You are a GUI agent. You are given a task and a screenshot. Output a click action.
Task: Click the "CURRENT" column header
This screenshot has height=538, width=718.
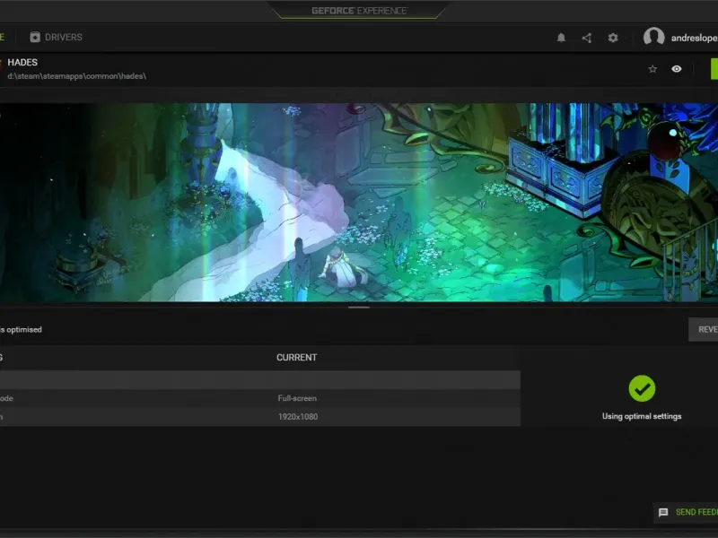point(297,358)
